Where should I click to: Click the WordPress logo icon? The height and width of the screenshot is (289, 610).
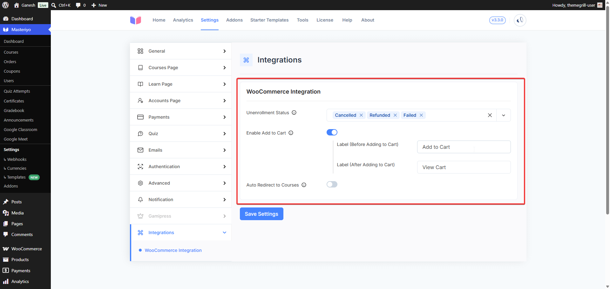point(5,5)
